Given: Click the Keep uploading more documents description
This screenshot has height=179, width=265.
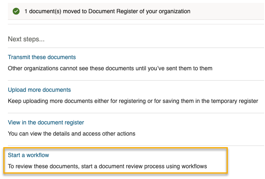Looking at the screenshot, I should pos(133,101).
